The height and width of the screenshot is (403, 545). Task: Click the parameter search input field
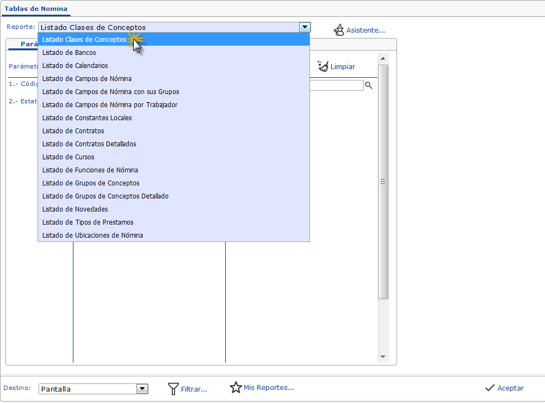pos(337,85)
